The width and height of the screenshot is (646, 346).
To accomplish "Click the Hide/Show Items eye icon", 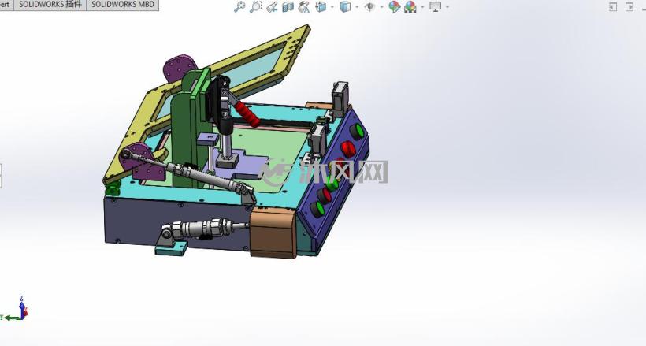I will pos(369,6).
